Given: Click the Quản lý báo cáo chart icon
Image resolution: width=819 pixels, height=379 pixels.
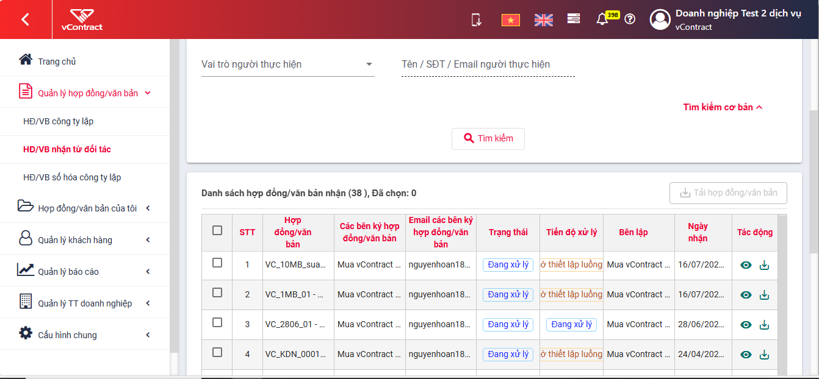Looking at the screenshot, I should (x=26, y=269).
